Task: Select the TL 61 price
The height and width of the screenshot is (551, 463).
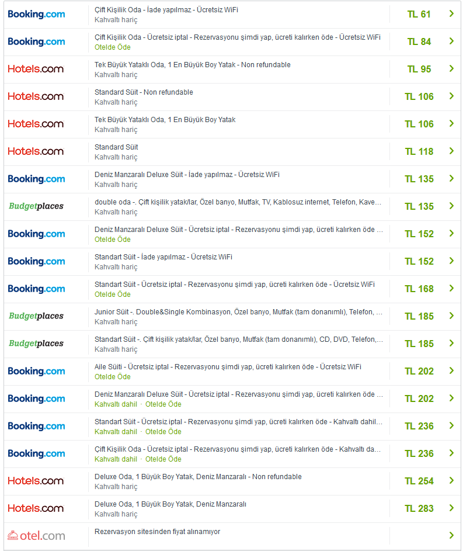Action: (419, 14)
